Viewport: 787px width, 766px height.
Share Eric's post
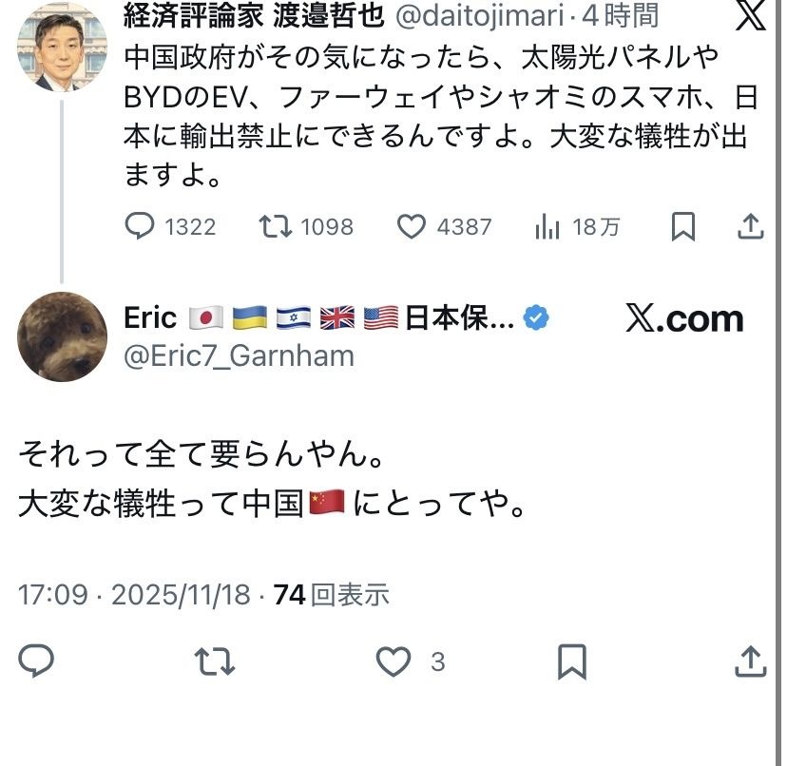click(750, 661)
